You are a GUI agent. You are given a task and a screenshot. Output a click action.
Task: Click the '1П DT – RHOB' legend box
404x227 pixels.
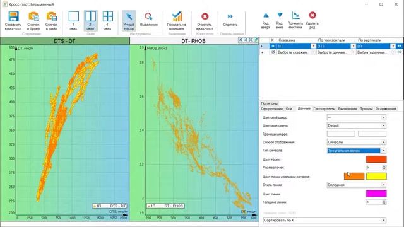(x=165, y=206)
